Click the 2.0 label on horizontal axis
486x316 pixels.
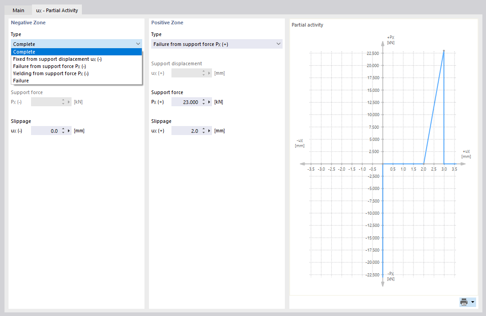423,169
